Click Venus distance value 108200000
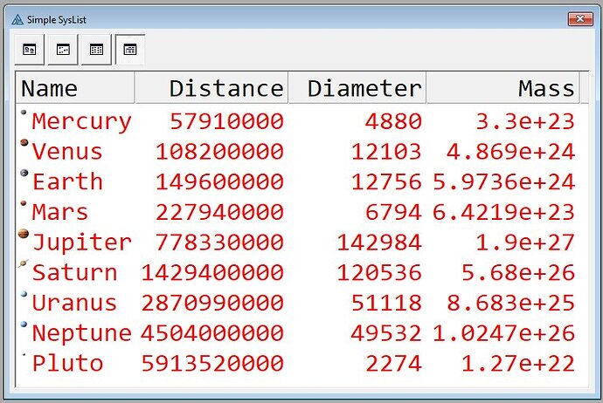The width and height of the screenshot is (603, 403). coord(219,152)
